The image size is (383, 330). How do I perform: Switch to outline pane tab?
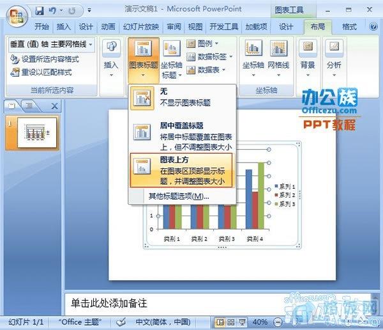coord(29,106)
